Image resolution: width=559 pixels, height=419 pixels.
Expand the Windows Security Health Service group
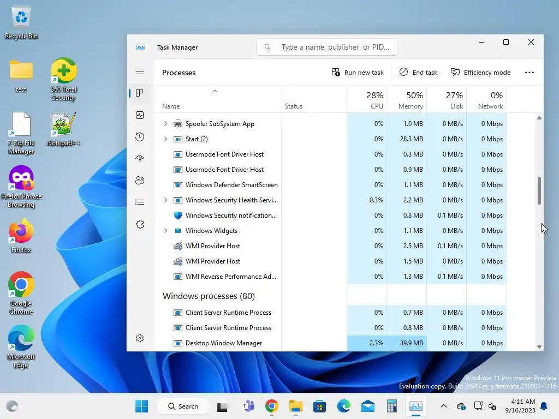[x=165, y=200]
